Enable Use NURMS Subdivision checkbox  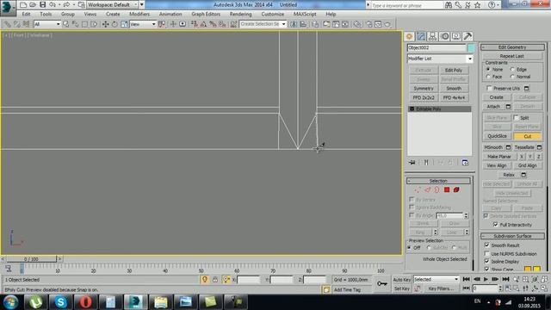(x=486, y=253)
